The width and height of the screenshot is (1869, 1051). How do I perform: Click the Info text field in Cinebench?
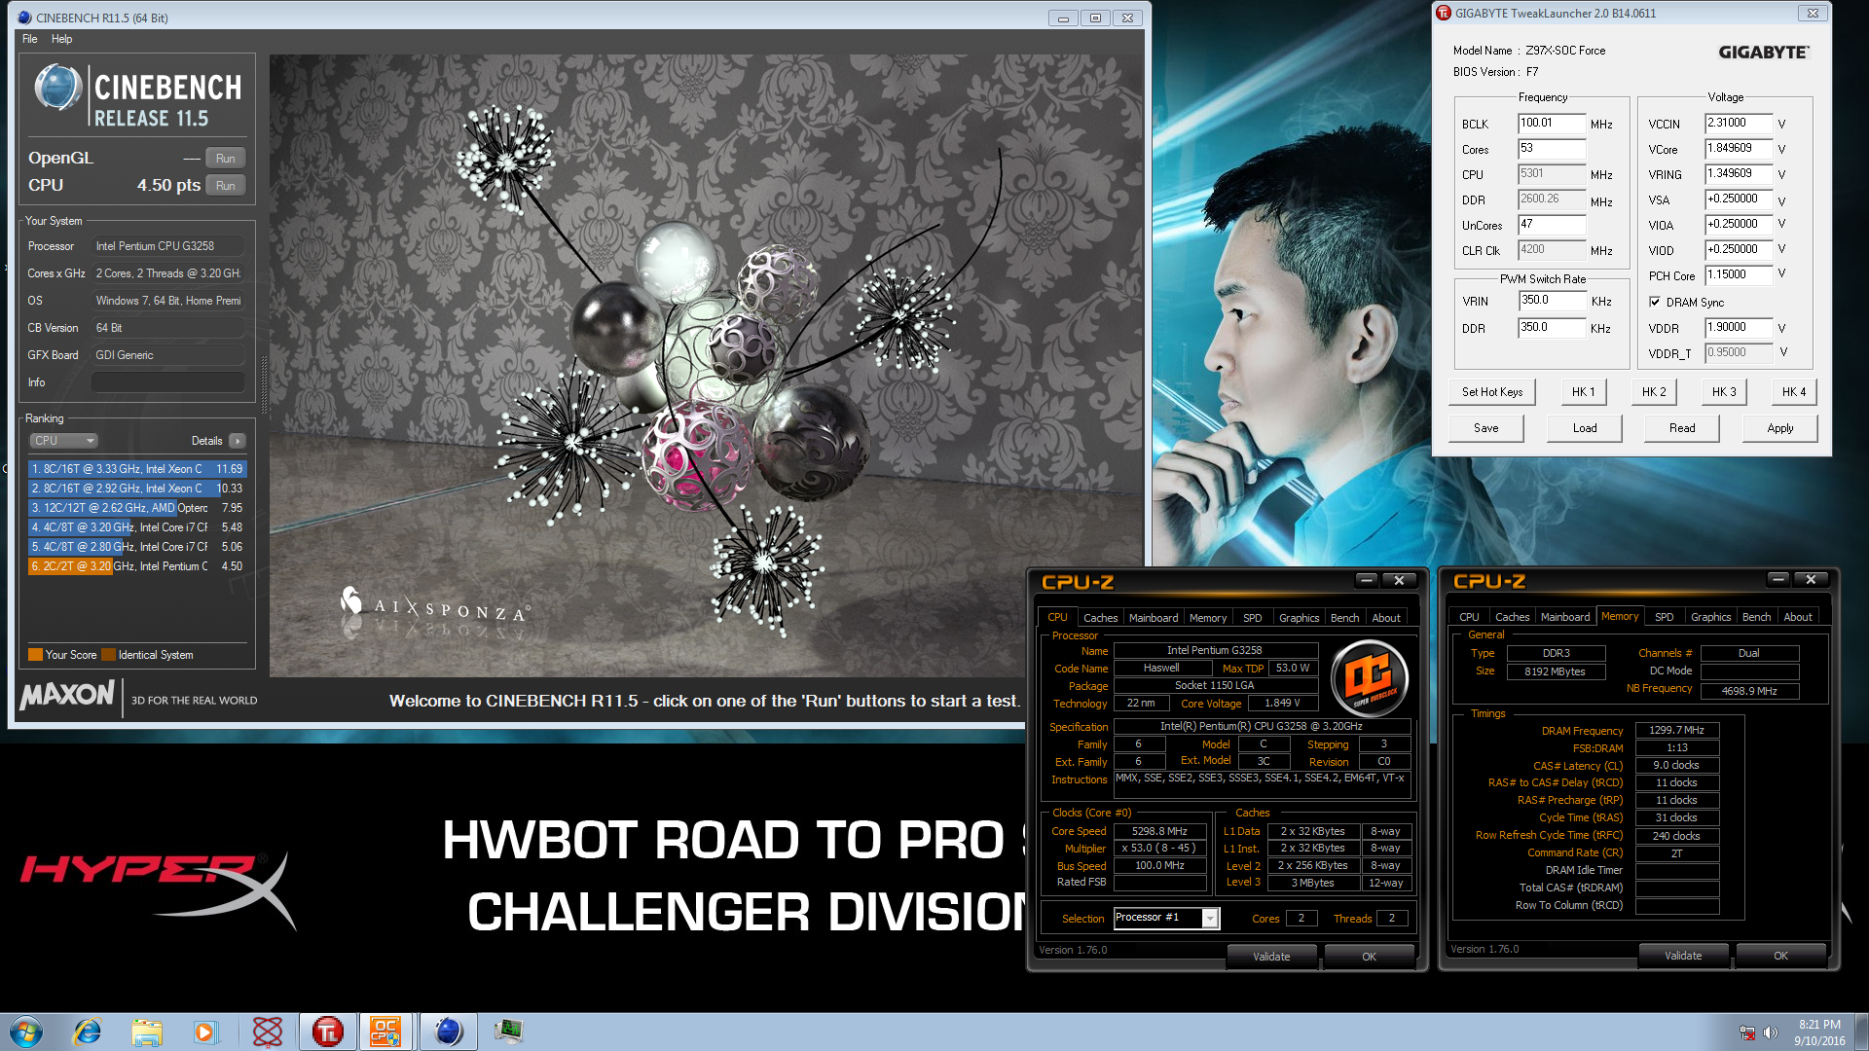coord(167,382)
